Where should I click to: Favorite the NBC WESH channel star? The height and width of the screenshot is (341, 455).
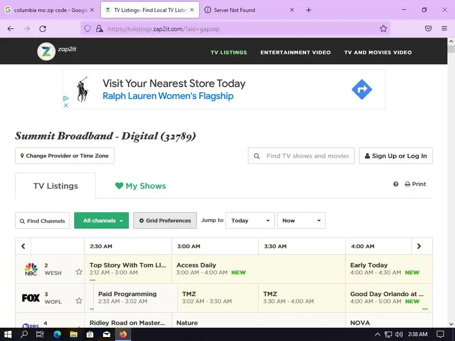point(79,272)
